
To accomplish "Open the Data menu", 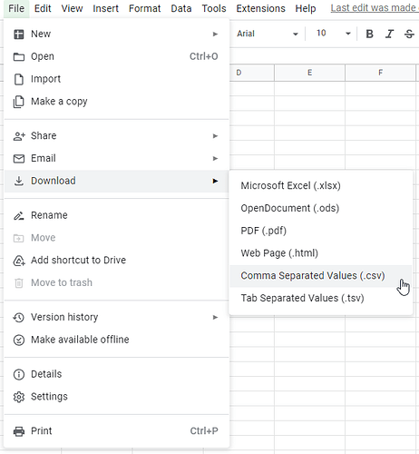I will tap(181, 8).
